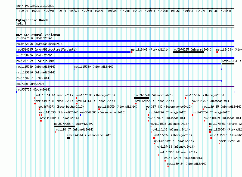Click the Cytogenetic Bands track title
Viewport: 242px width, 177px height.
coord(32,20)
